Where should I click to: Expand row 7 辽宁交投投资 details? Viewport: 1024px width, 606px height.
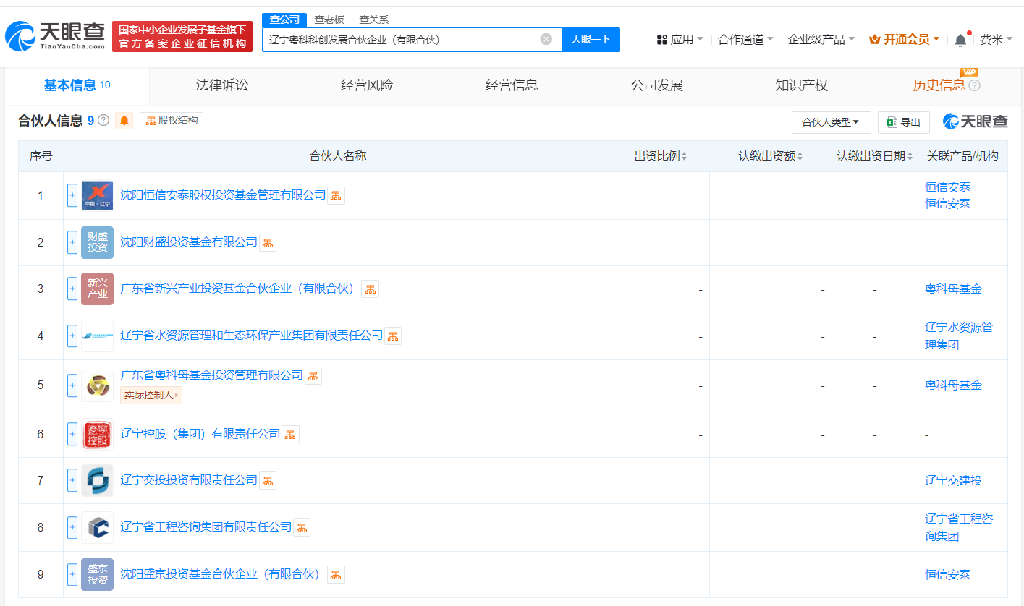click(x=72, y=480)
